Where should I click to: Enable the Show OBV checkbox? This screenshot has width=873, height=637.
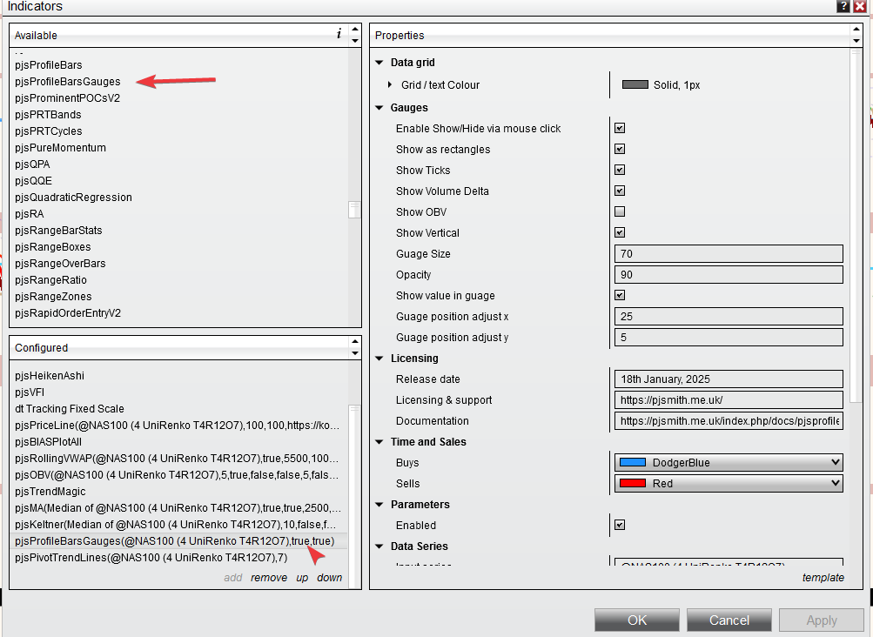(620, 211)
